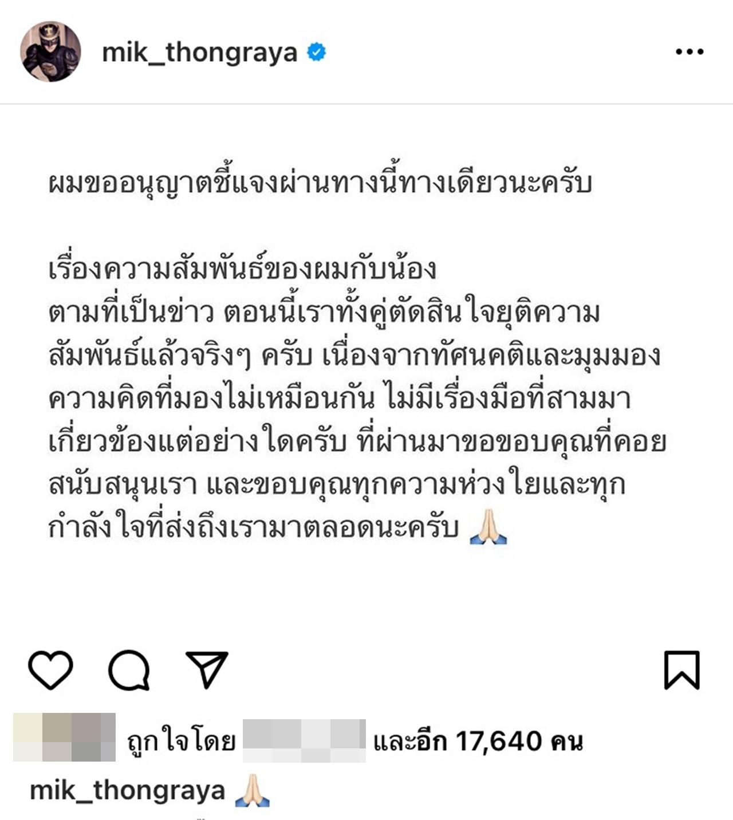Click mik_thongraya username in the caption

click(127, 791)
